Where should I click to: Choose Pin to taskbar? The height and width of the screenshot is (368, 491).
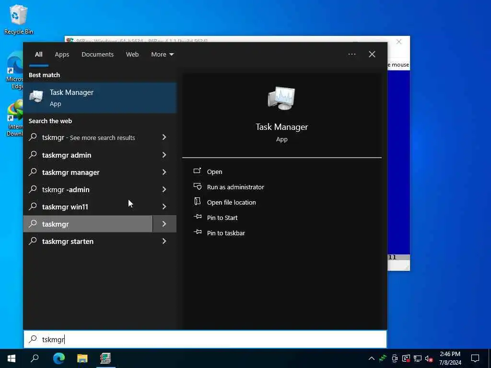[x=226, y=233]
